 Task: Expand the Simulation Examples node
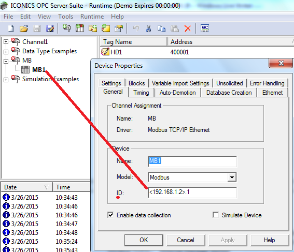(x=6, y=80)
